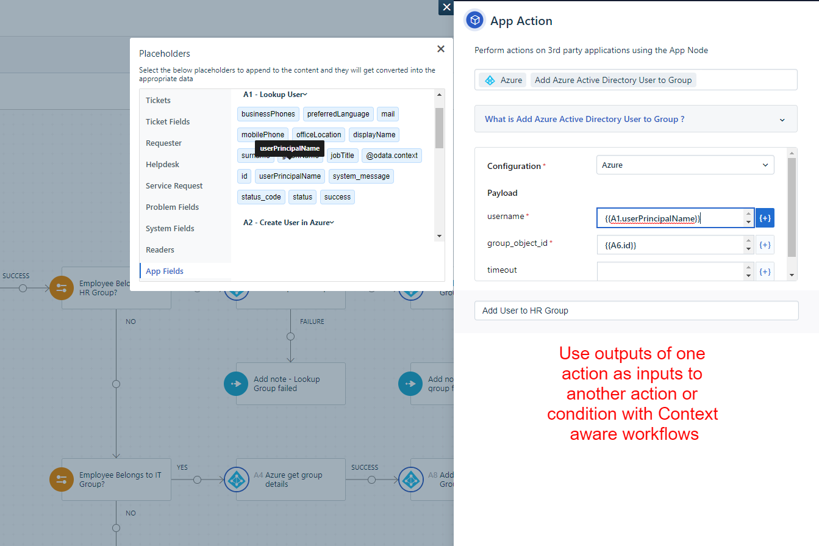
Task: Insert the displayName placeholder
Action: click(374, 135)
